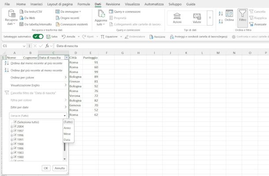Open Ordina sort dialog
The width and height of the screenshot is (269, 176).
click(229, 16)
